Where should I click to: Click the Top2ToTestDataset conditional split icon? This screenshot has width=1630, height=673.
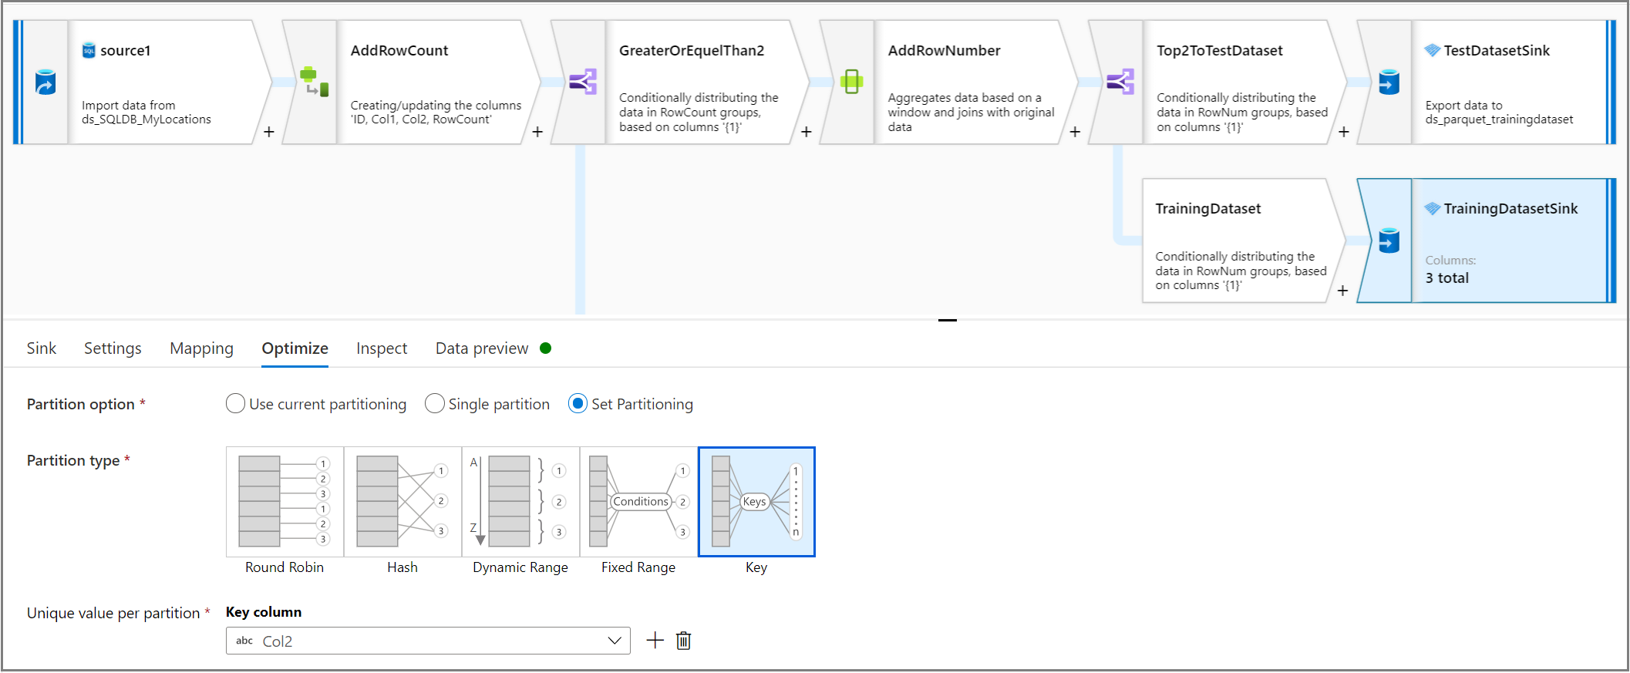[x=1120, y=82]
